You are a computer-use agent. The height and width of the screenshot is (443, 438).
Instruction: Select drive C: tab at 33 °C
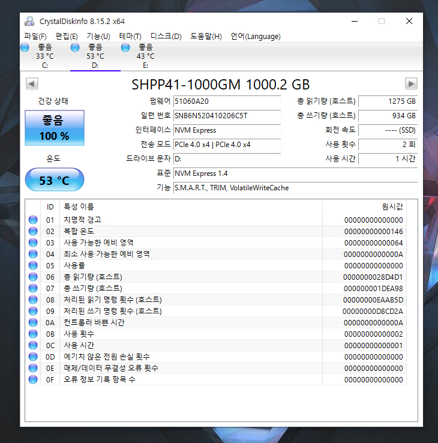(45, 56)
